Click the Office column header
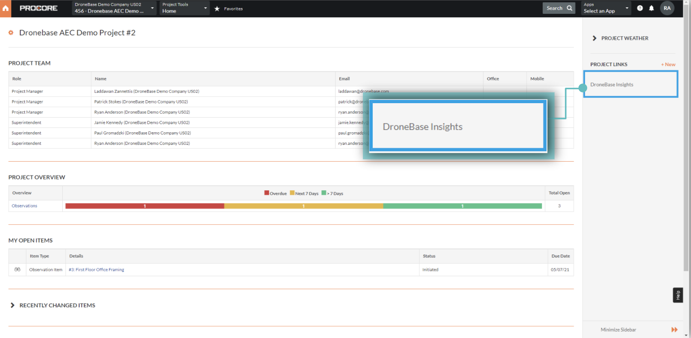This screenshot has height=338, width=691. click(x=505, y=79)
